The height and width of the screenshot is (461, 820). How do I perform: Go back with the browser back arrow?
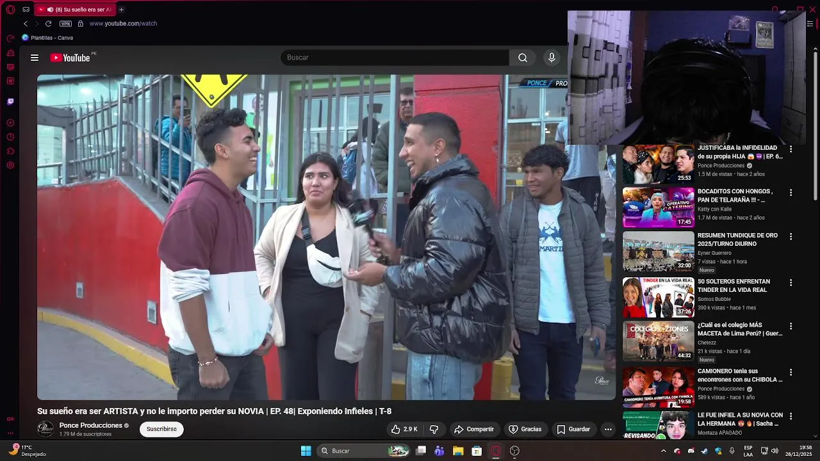[26, 24]
